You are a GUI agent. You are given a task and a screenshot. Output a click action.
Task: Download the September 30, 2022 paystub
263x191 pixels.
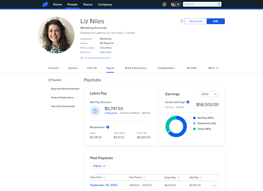point(214,185)
